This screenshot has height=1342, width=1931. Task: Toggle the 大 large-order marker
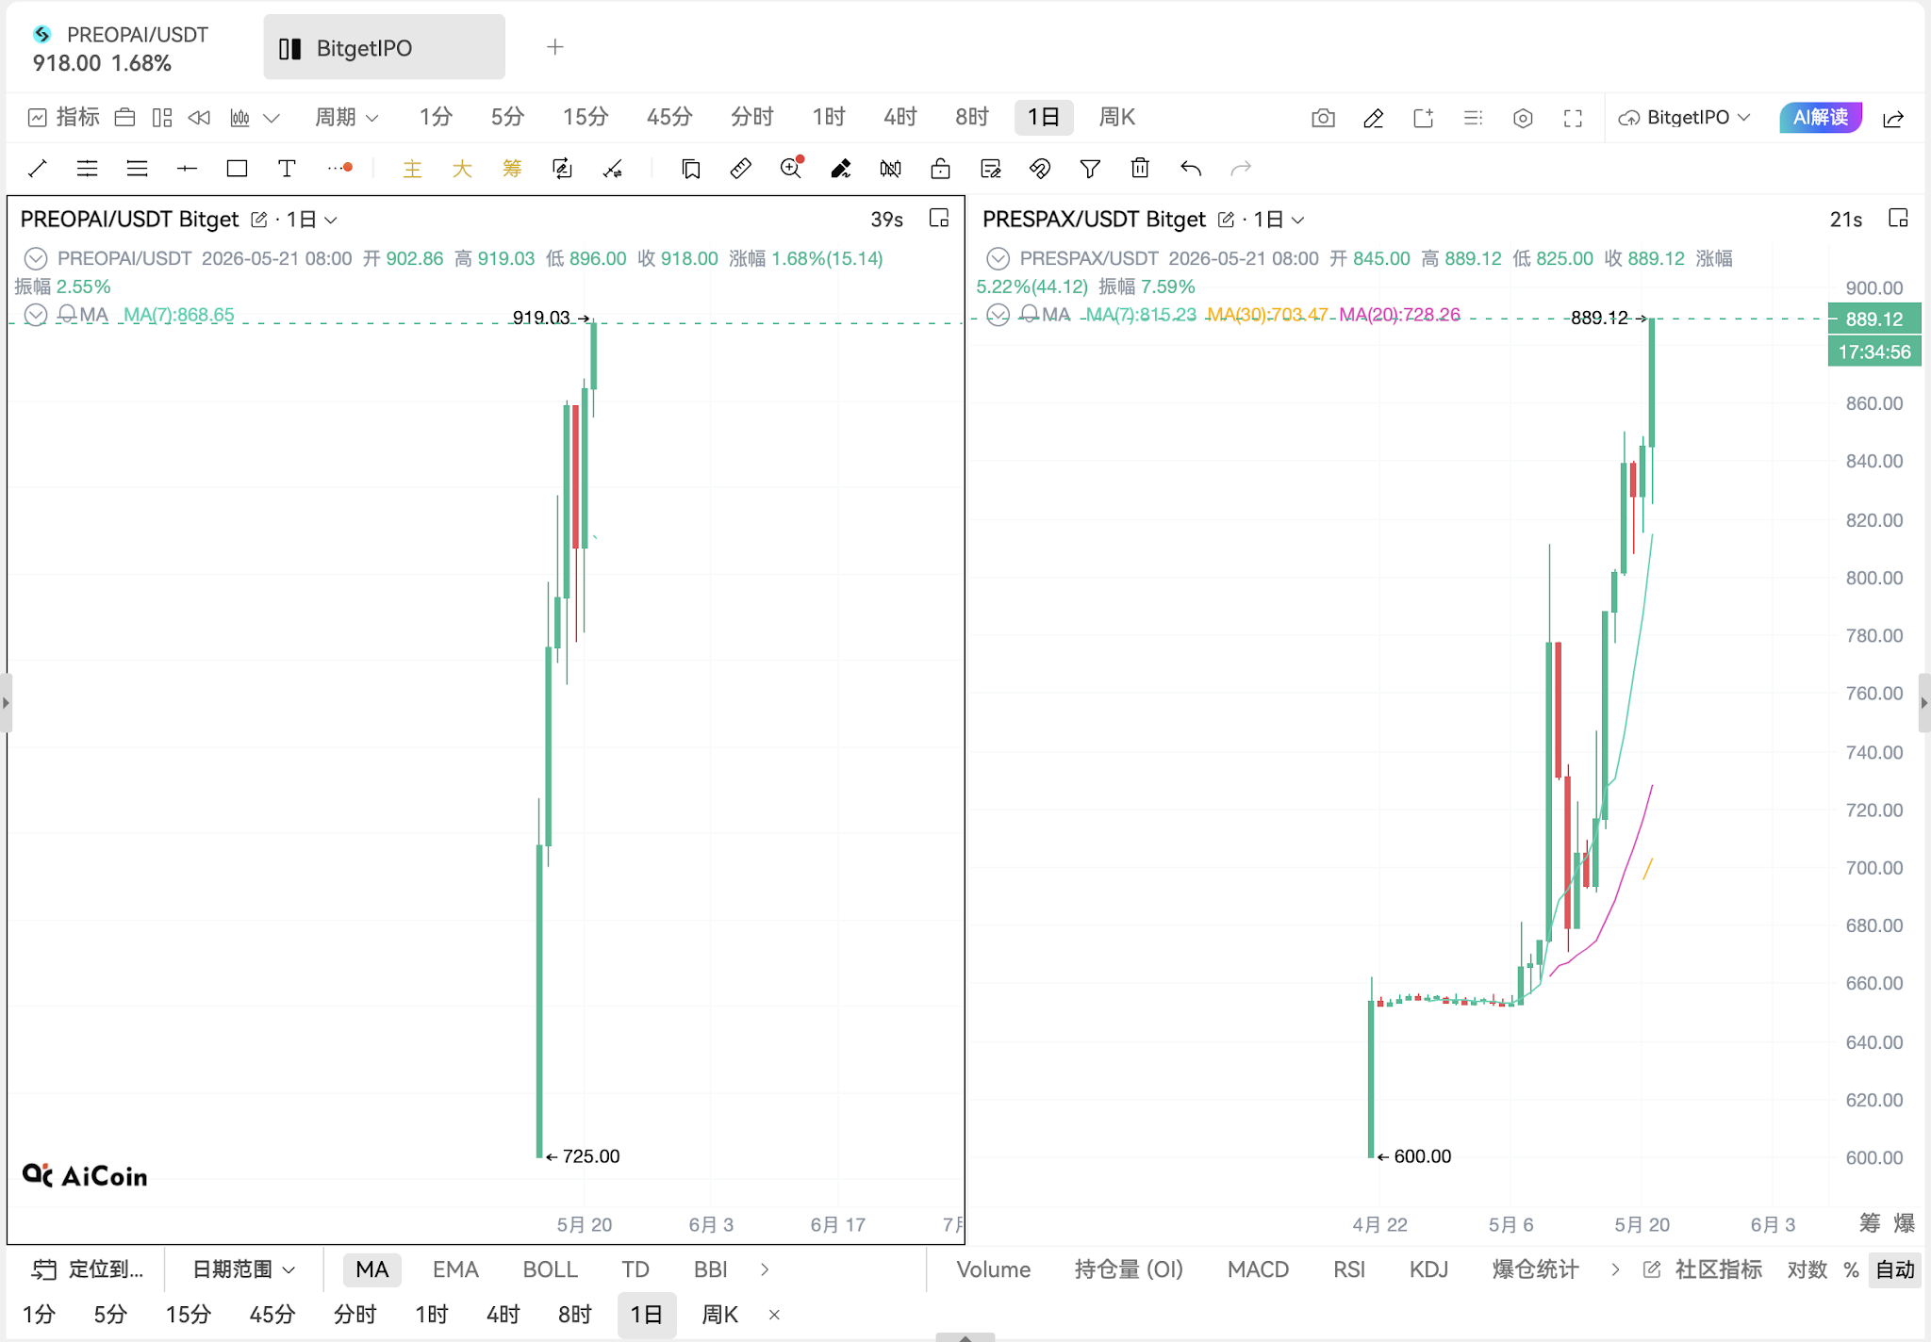point(462,169)
